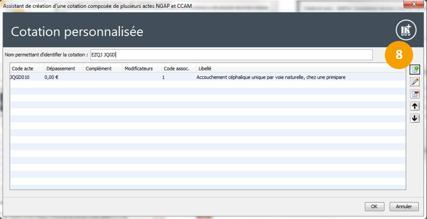
Task: Click the Complément column header
Action: (103, 69)
